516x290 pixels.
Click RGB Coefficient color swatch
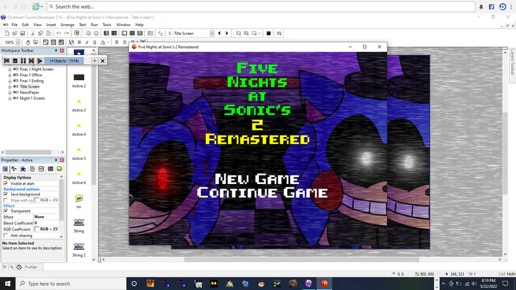(x=37, y=229)
